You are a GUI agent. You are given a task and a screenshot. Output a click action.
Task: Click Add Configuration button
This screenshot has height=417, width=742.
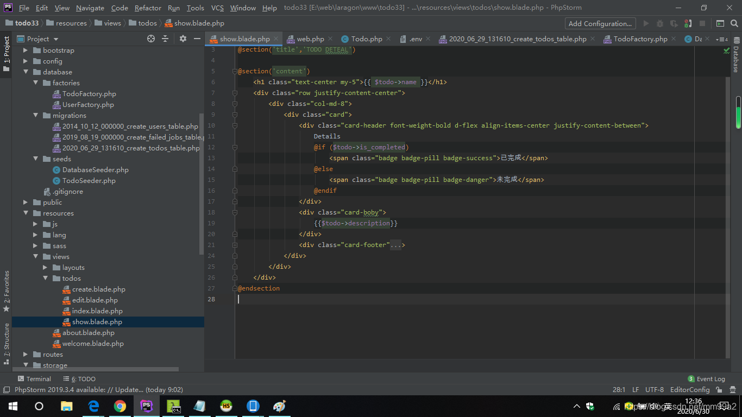coord(600,23)
